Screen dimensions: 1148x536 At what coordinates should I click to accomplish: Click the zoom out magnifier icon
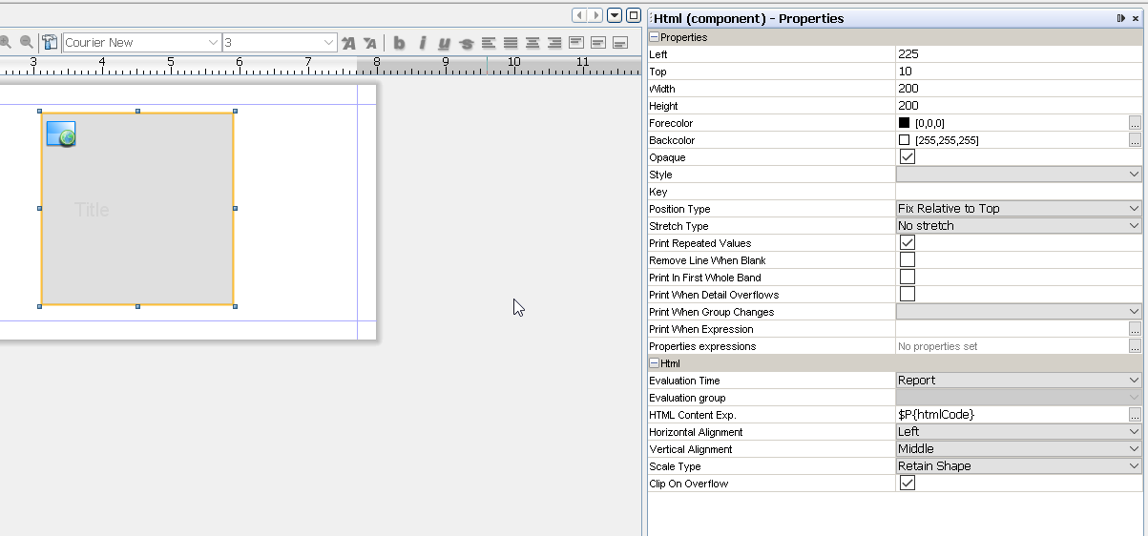click(27, 42)
